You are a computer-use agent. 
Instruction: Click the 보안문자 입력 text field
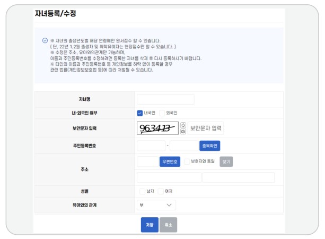[x=206, y=128]
